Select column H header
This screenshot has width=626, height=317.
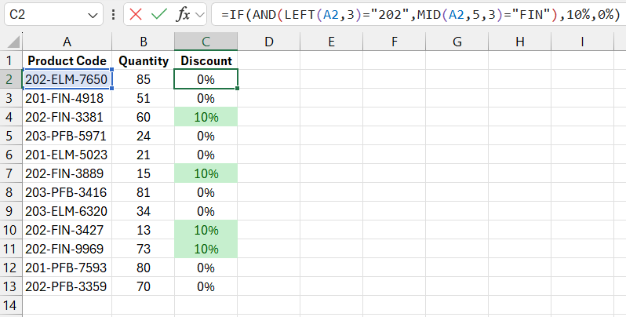pyautogui.click(x=519, y=41)
